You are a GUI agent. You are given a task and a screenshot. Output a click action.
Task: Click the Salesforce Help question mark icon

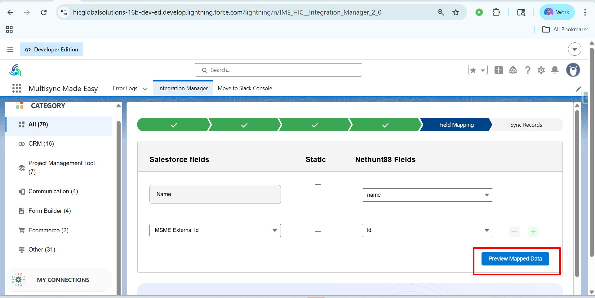(527, 70)
